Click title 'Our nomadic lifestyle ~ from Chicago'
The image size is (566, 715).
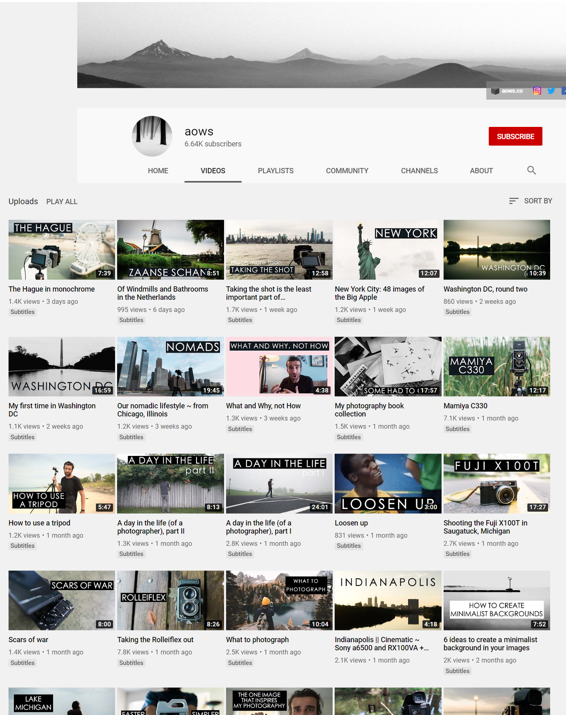pos(163,410)
